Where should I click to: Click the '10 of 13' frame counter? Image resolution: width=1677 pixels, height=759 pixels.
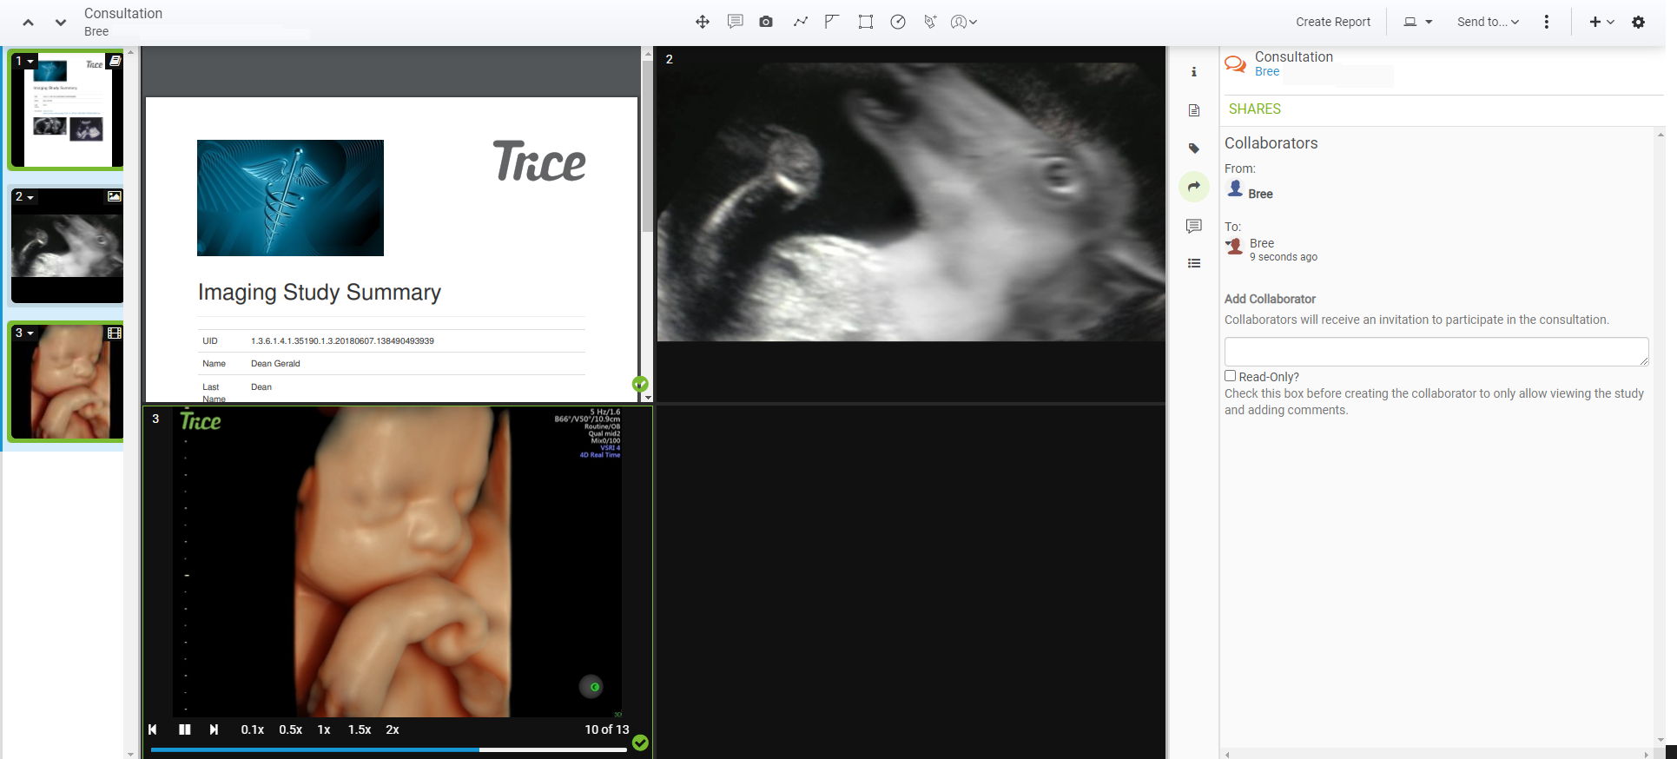(607, 729)
